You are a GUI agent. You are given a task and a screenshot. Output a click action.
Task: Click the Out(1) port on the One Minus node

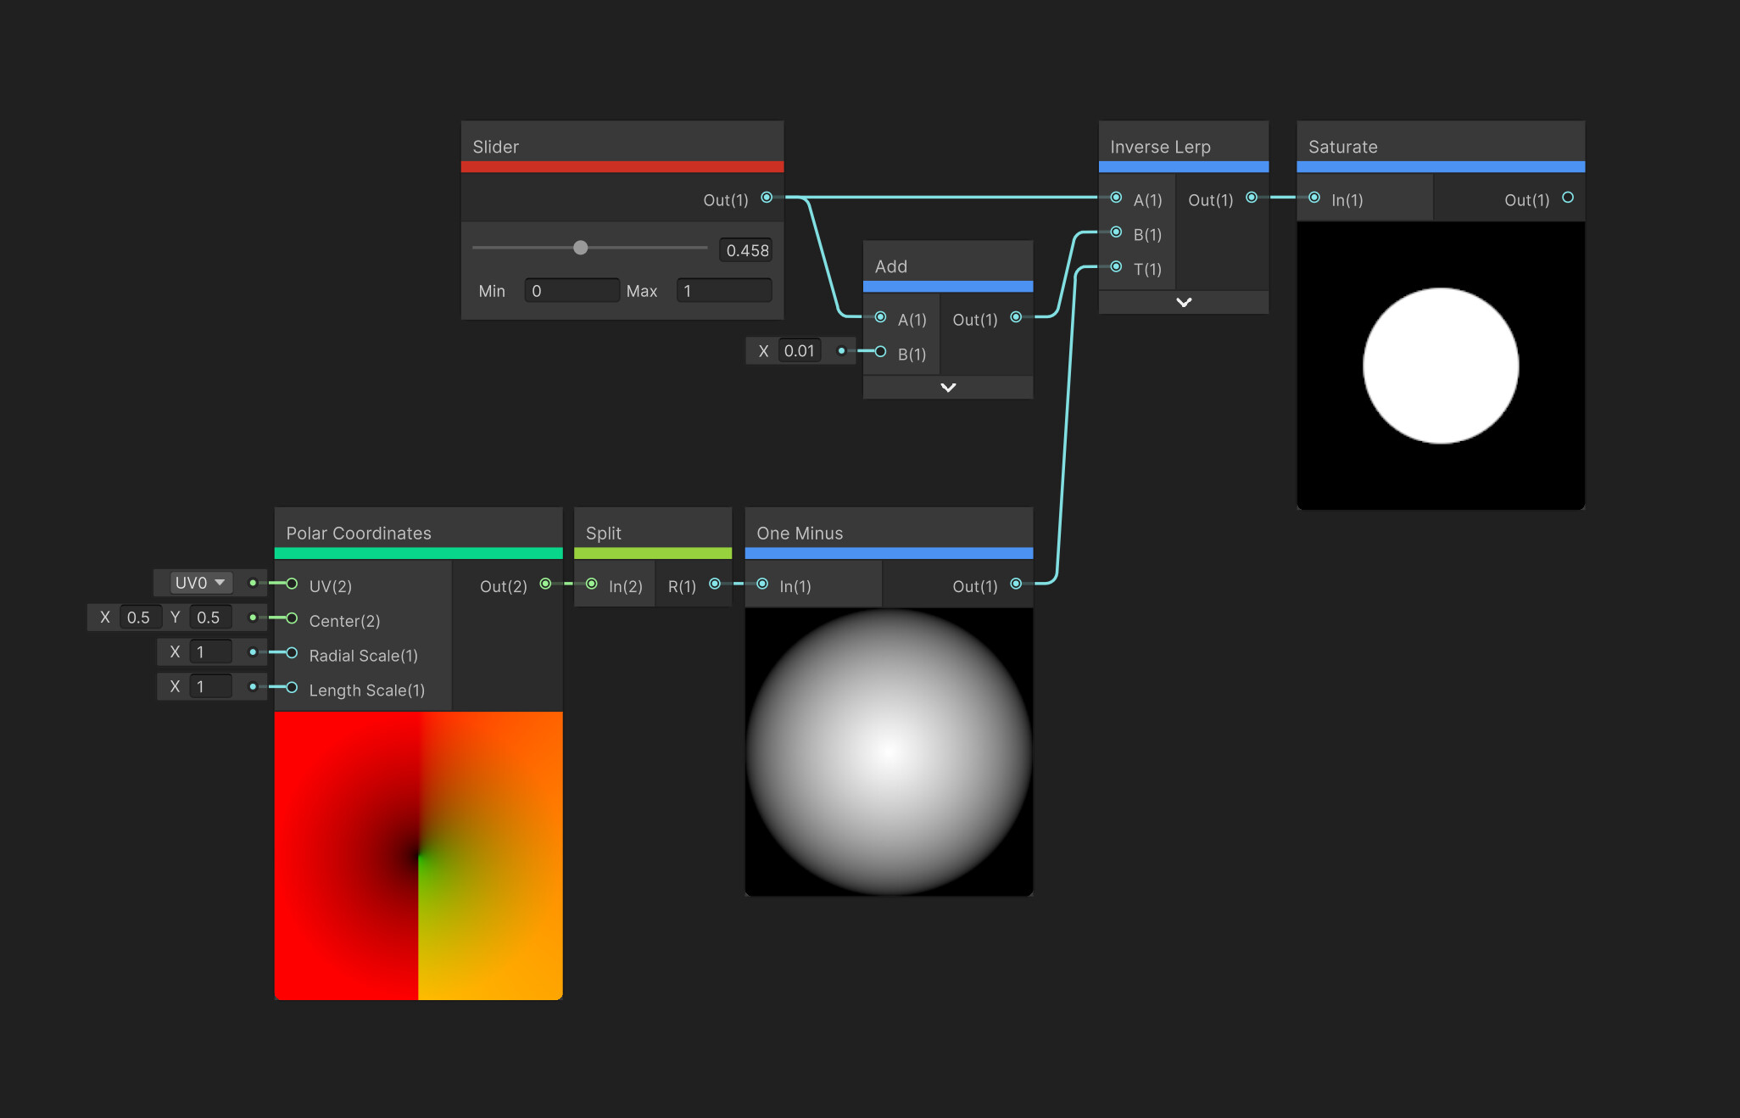[x=1015, y=584]
